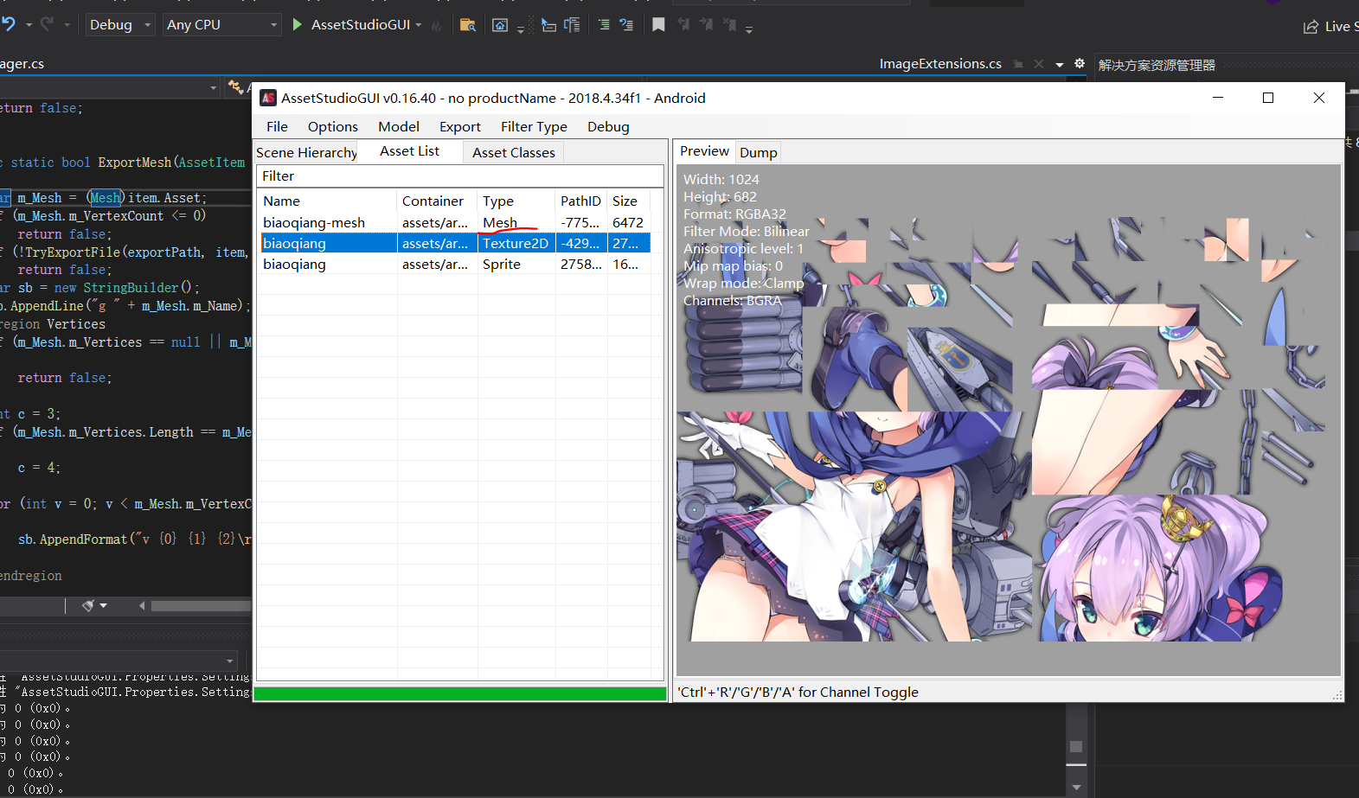Sort assets by PathID column header
The height and width of the screenshot is (798, 1359).
[x=580, y=201]
